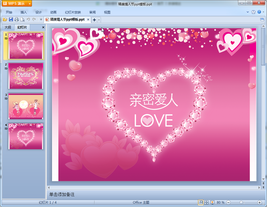Open the skin shirt icon
The width and height of the screenshot is (267, 207).
pos(253,12)
